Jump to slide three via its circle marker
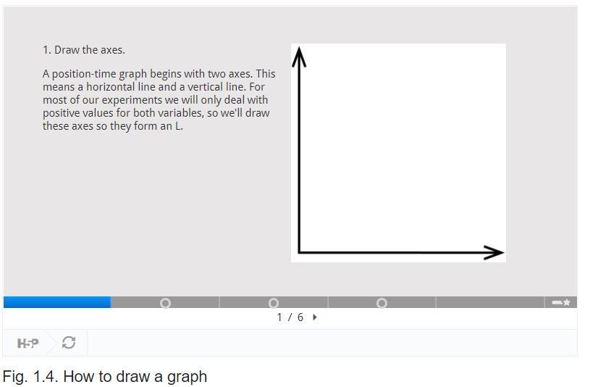The image size is (590, 387). [274, 303]
